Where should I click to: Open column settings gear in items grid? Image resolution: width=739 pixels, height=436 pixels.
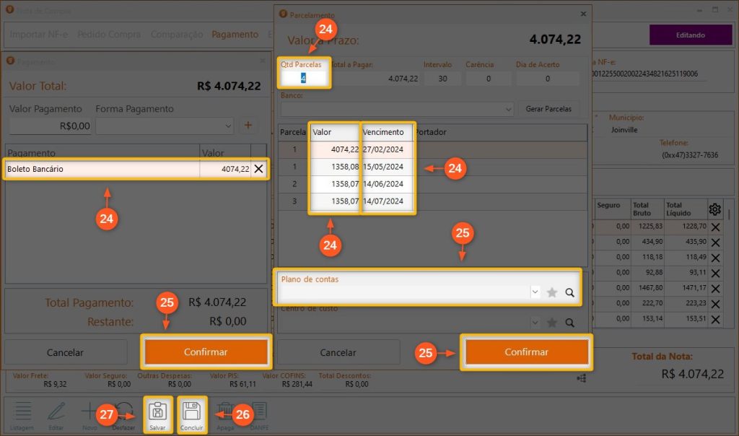pyautogui.click(x=714, y=209)
